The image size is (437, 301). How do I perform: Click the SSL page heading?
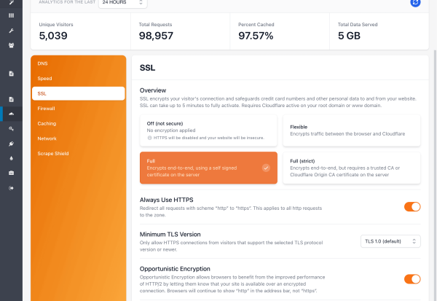point(147,68)
